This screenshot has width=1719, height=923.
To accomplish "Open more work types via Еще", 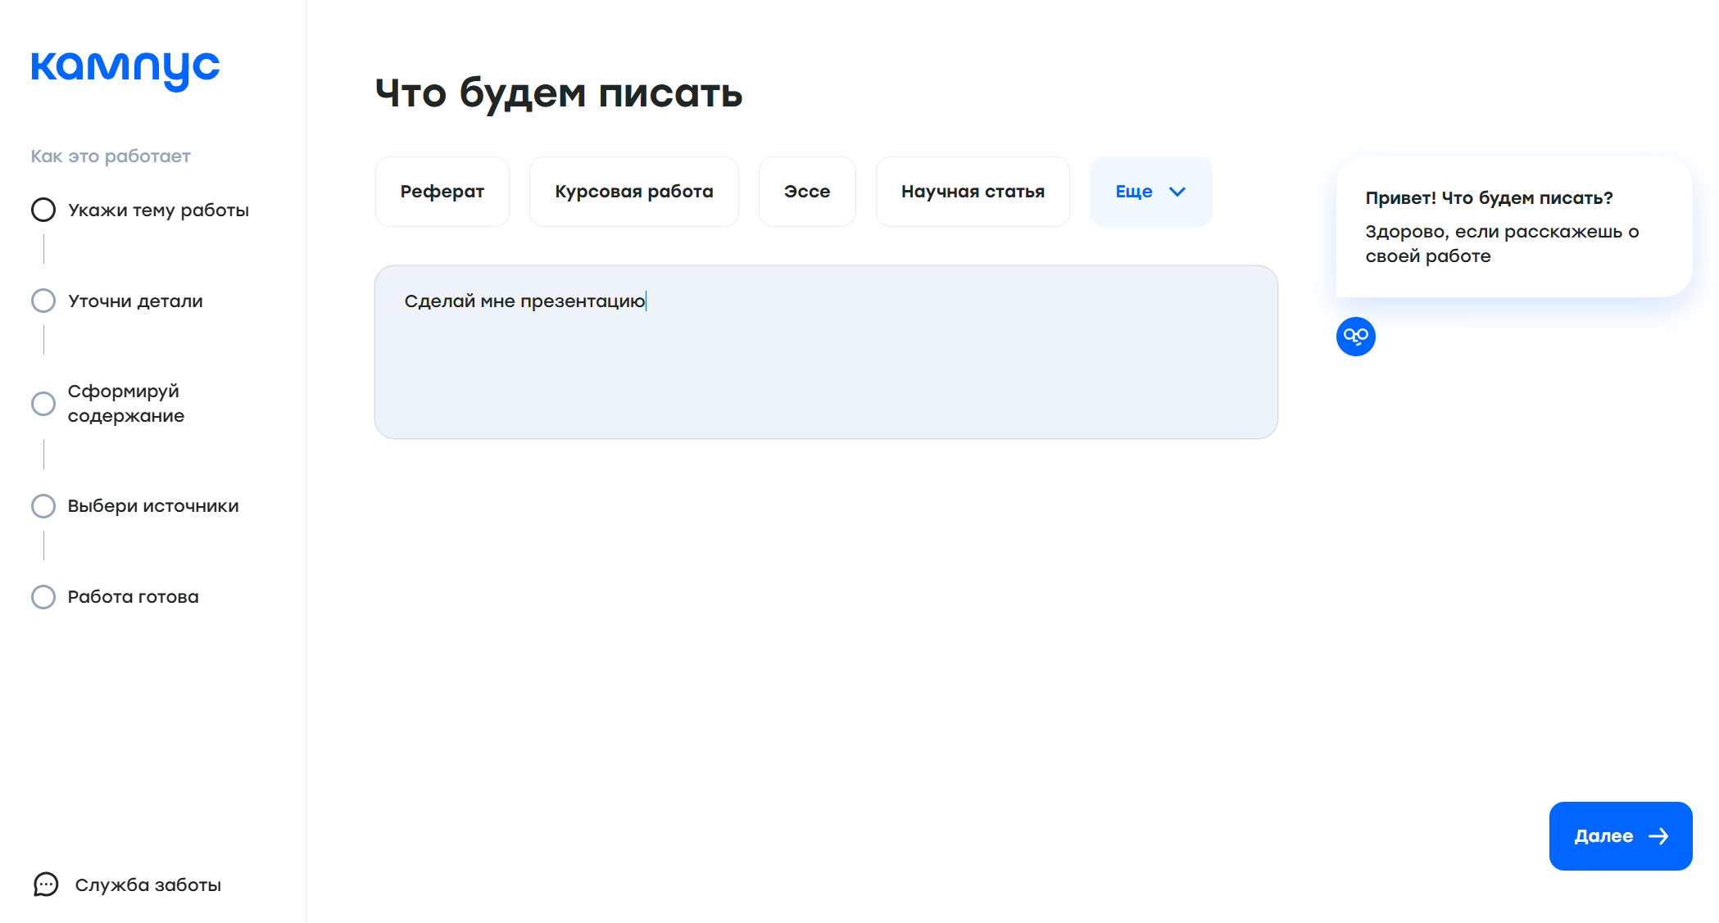I will tap(1150, 191).
